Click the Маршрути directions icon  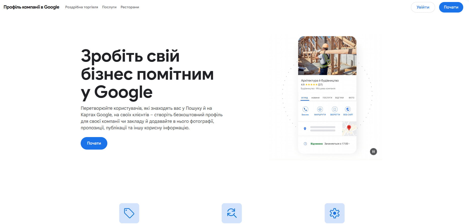(x=320, y=109)
